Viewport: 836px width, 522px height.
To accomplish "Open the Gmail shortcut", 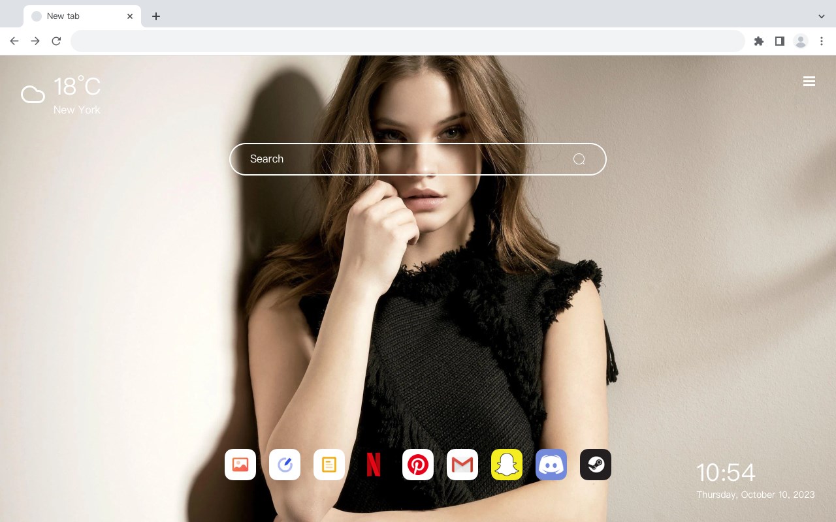I will (462, 465).
